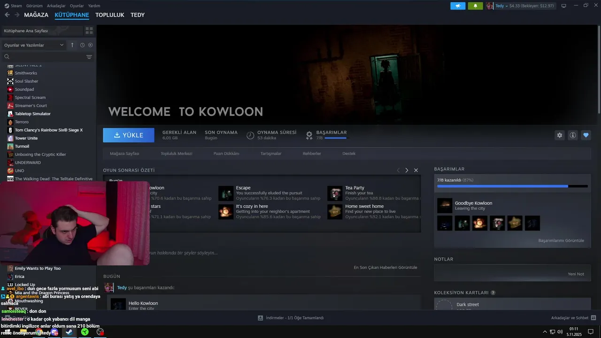This screenshot has height=338, width=601.
Task: Open İndirmeler downloads status at bottom
Action: coord(291,318)
